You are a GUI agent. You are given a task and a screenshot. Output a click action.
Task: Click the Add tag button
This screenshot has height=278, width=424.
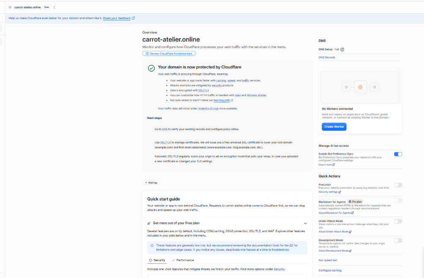(x=151, y=183)
